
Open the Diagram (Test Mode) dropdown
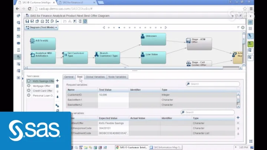(x=41, y=27)
